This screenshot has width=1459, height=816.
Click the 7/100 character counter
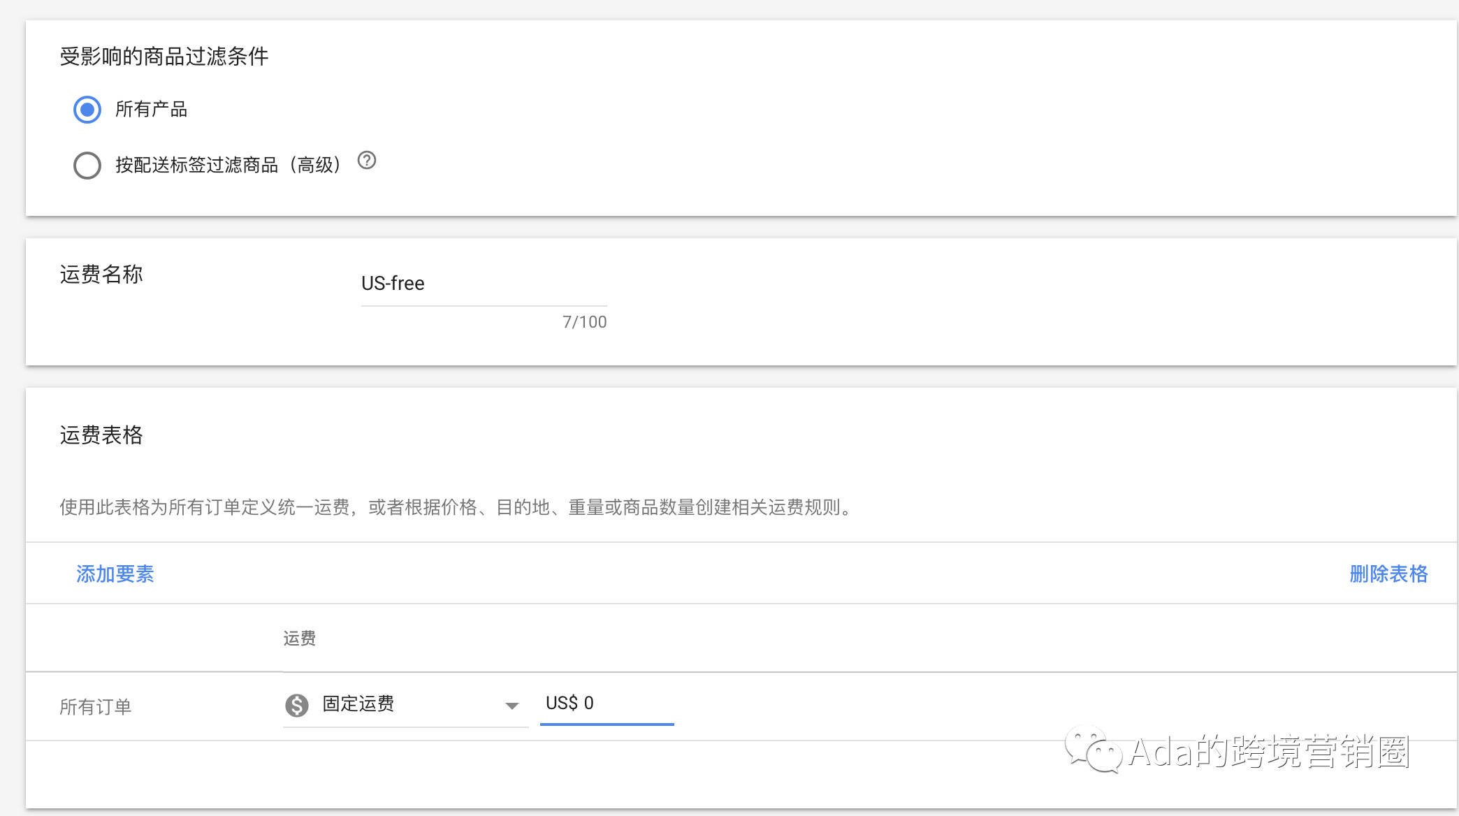[584, 322]
